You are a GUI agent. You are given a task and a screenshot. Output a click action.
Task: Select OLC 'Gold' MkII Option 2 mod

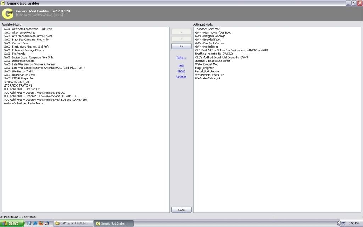coord(40,96)
